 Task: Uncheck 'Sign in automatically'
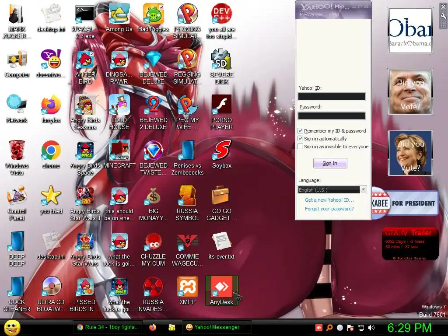click(300, 139)
